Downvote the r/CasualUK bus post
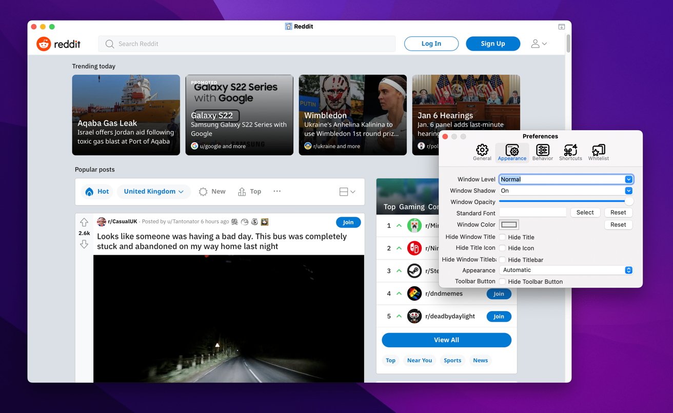 (84, 244)
